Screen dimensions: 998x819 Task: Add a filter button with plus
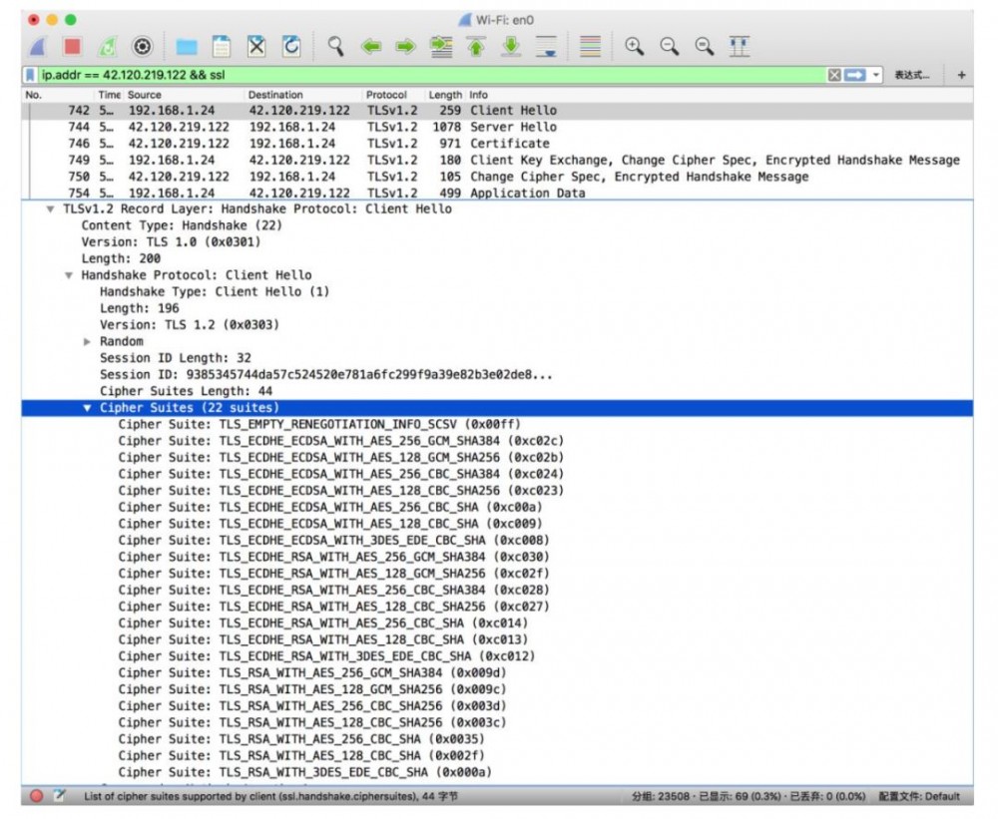961,75
